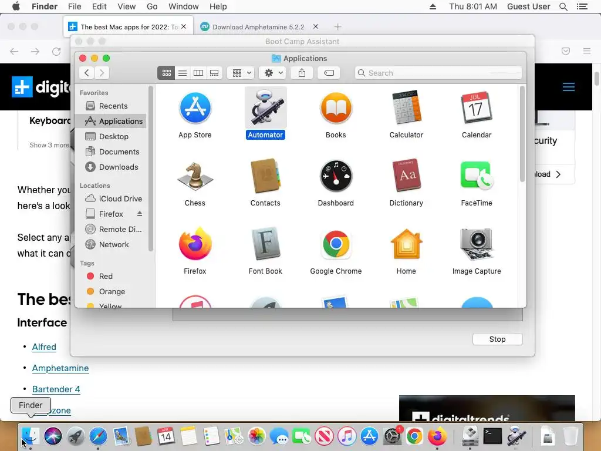Select the Dashboard app icon
The height and width of the screenshot is (451, 601).
pos(336,176)
